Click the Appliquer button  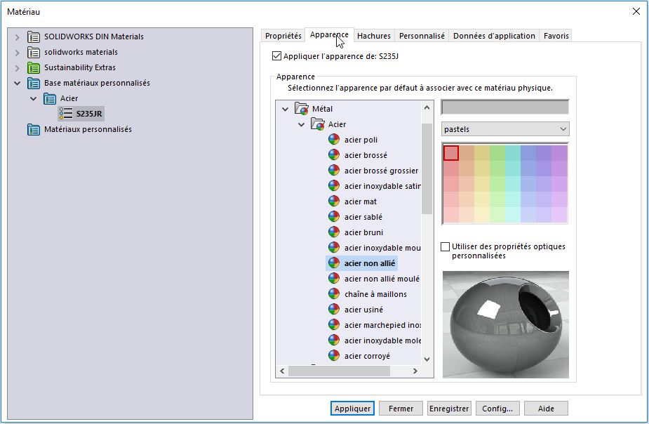(x=352, y=409)
